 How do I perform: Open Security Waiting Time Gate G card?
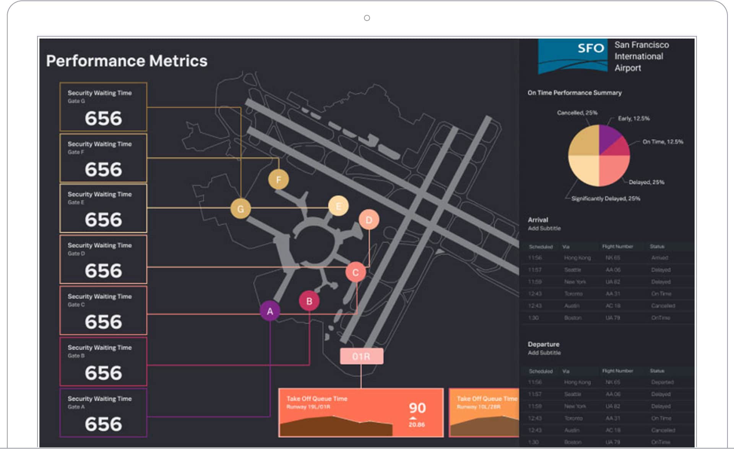click(103, 107)
